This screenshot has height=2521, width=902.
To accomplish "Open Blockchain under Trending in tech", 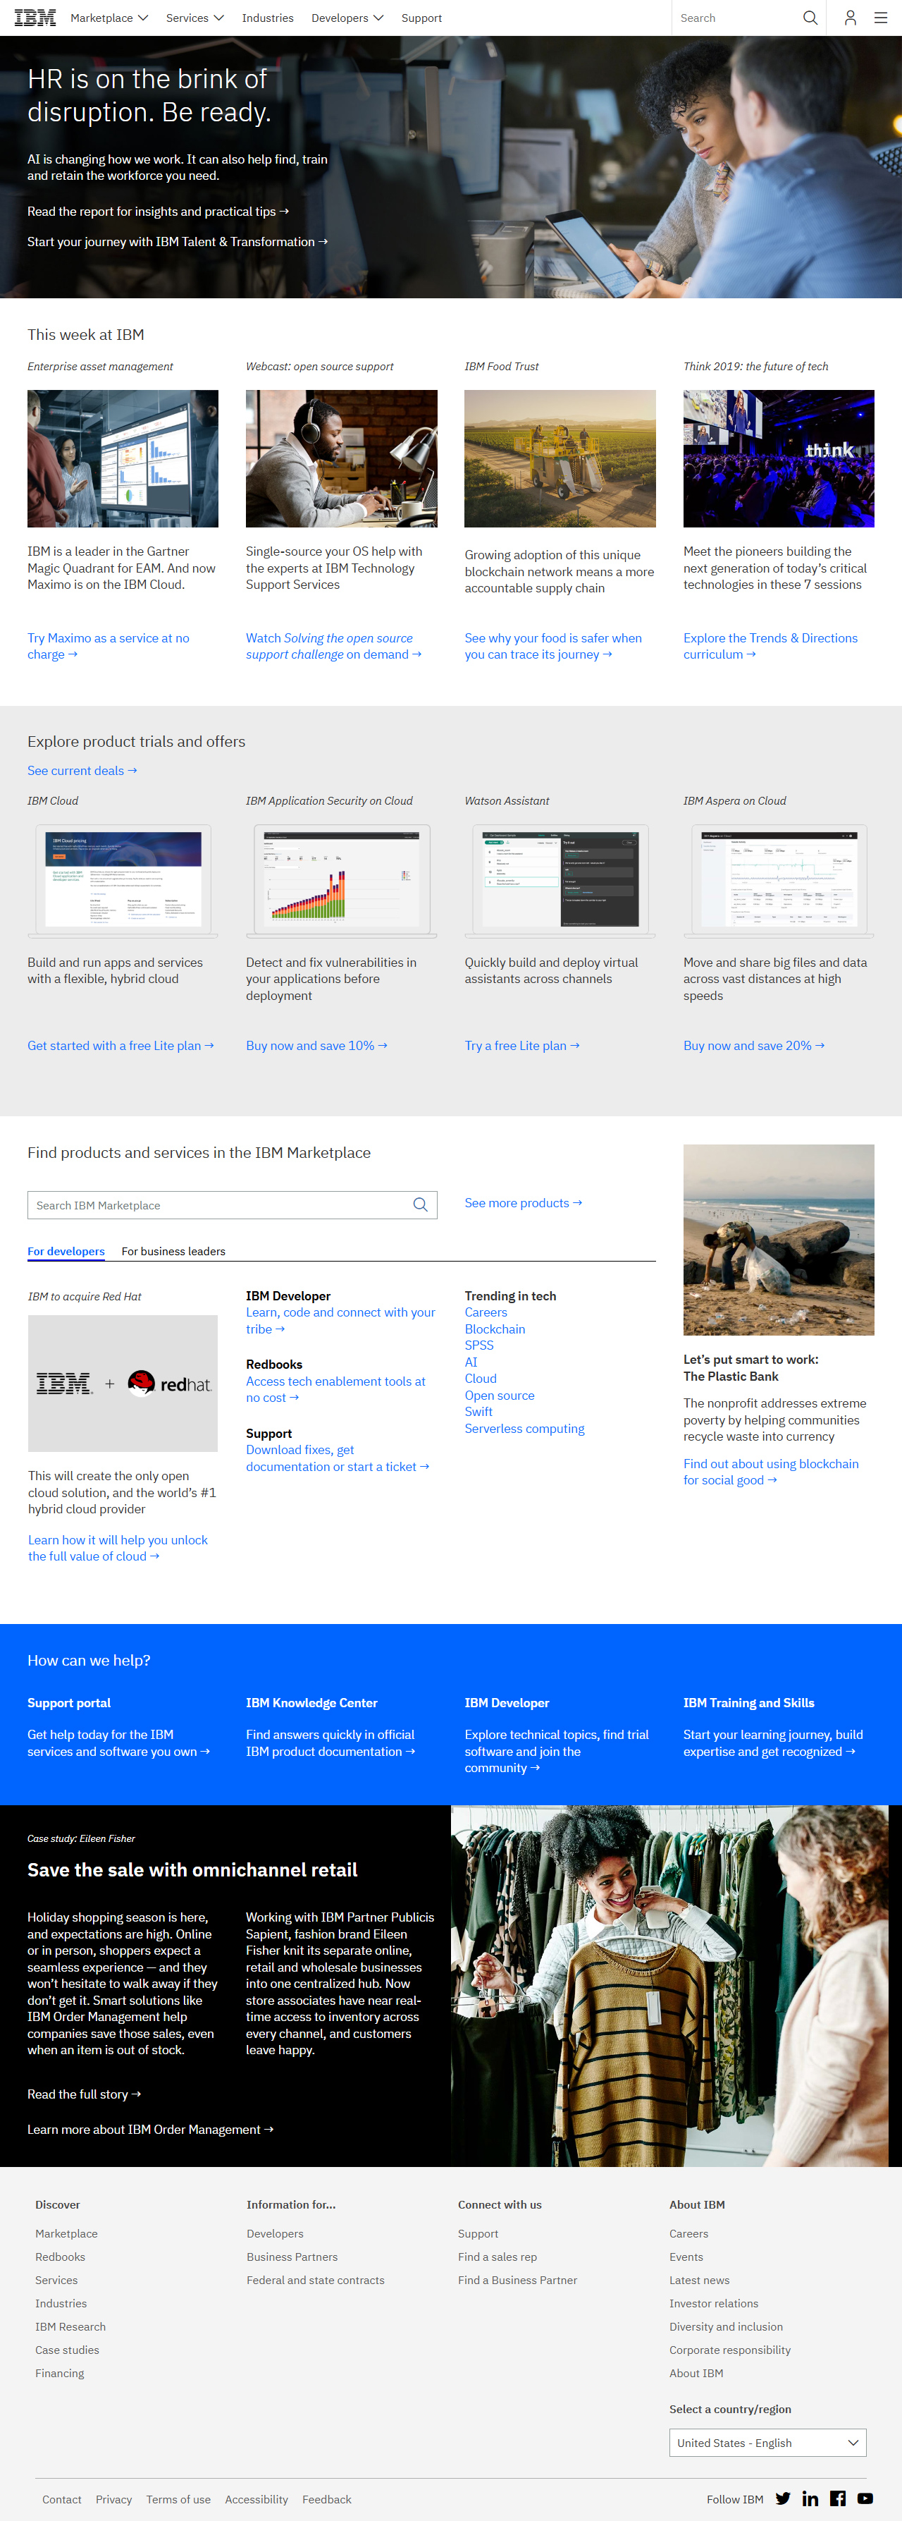I will point(495,1329).
